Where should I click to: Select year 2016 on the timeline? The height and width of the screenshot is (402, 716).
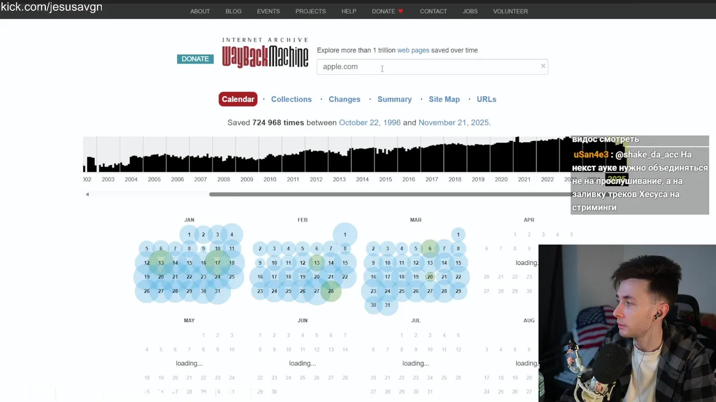409,179
